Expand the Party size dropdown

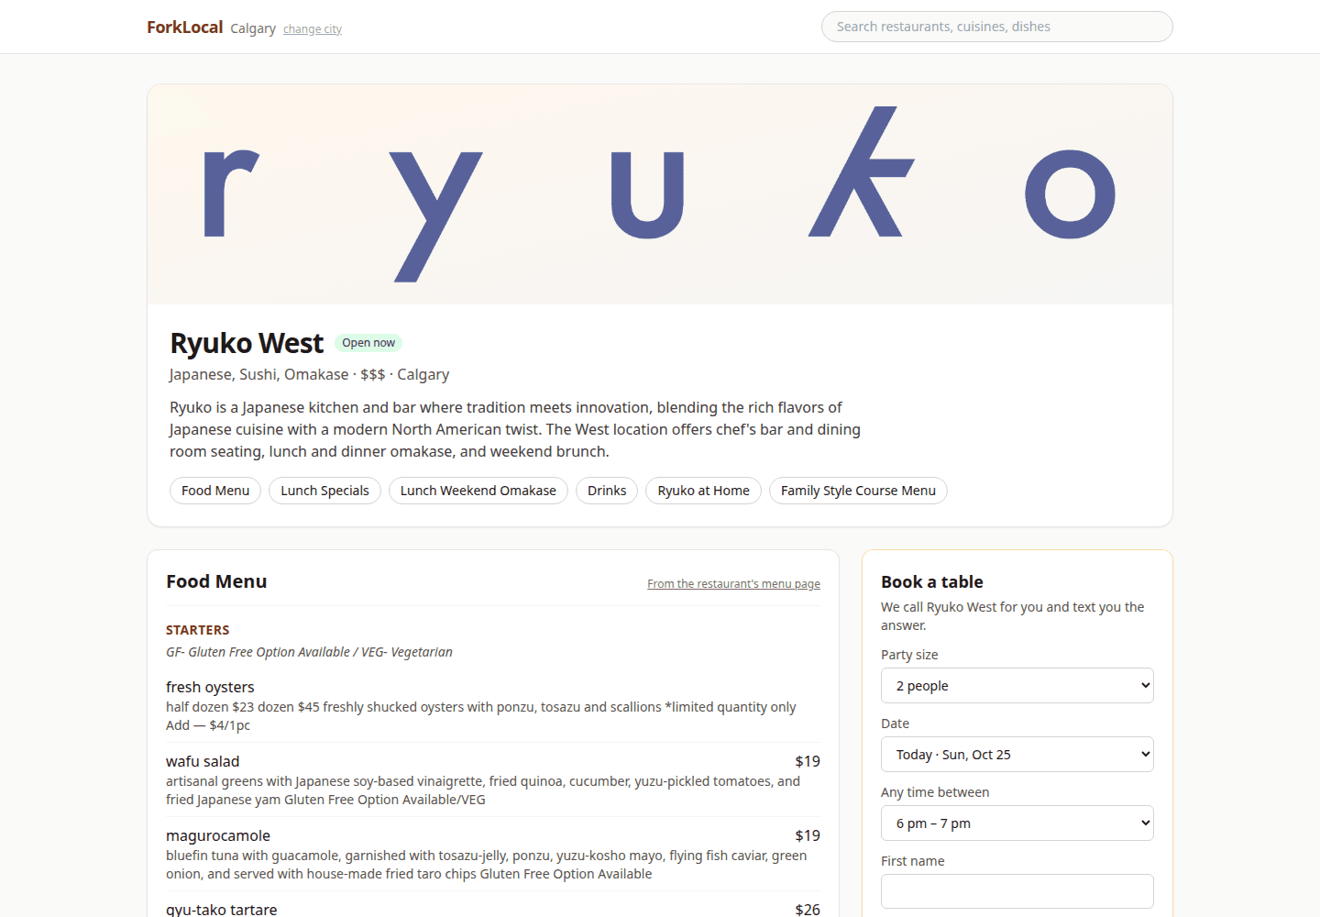(1017, 686)
